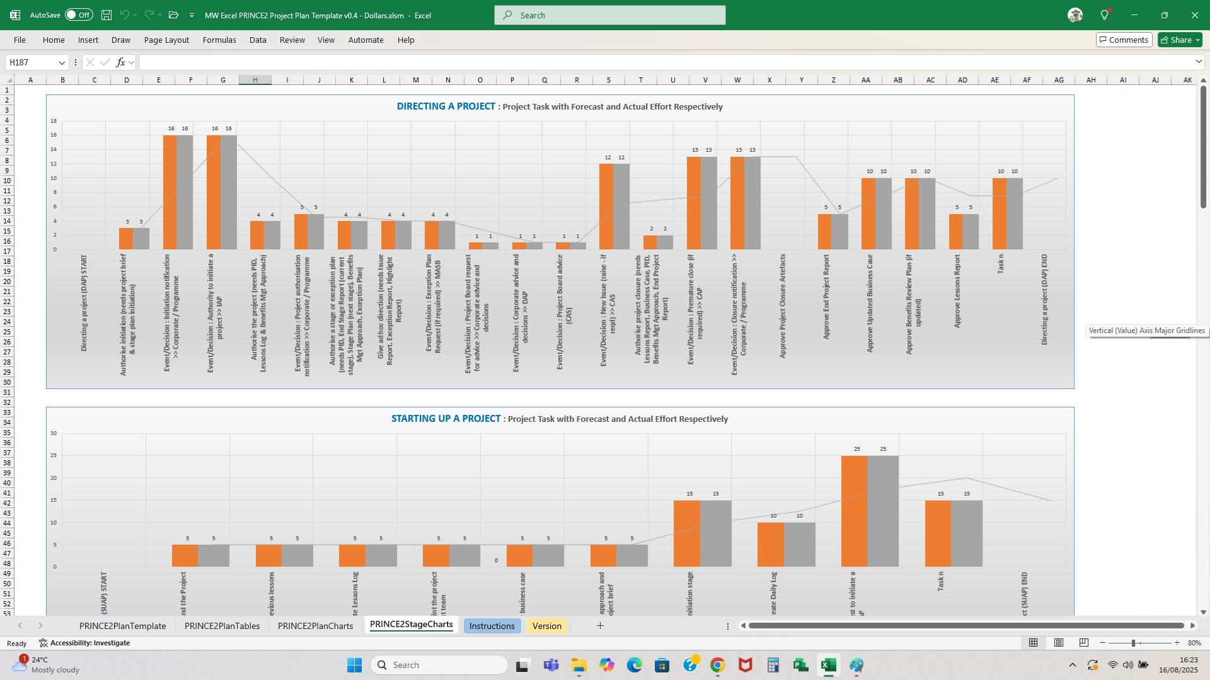Expand the Name Box dropdown
1210x680 pixels.
point(62,62)
